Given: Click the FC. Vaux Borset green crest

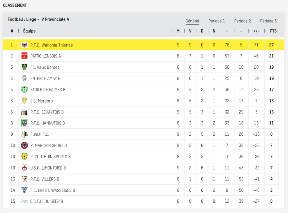Looking at the screenshot, I should click(x=24, y=67).
